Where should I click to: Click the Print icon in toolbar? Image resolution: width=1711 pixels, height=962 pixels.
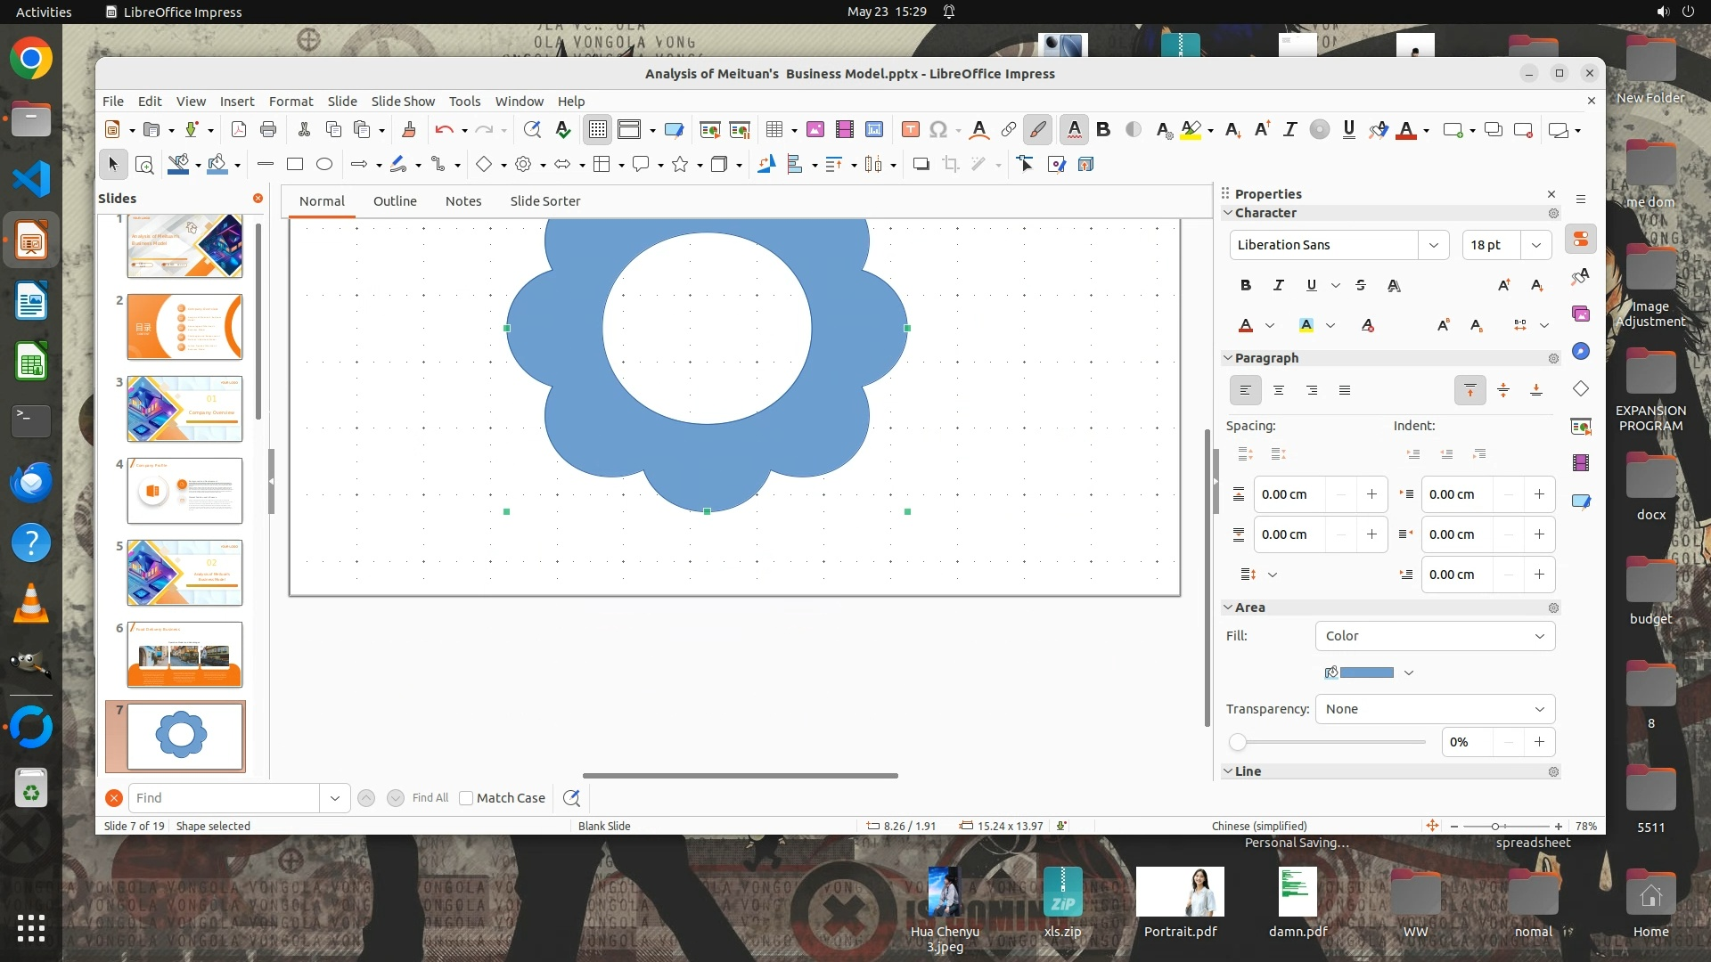[267, 130]
